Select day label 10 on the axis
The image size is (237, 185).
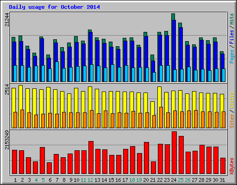coord(76,180)
